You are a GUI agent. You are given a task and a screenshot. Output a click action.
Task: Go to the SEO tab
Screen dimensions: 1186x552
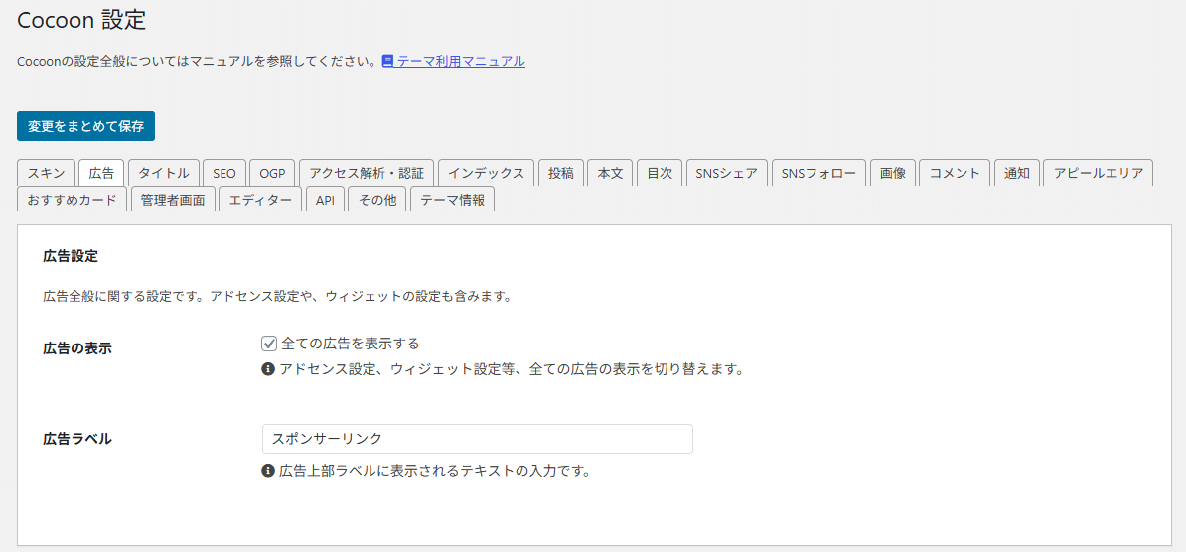tap(224, 173)
